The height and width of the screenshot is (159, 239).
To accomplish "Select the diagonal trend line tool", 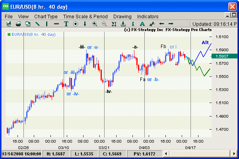I will pyautogui.click(x=37, y=24).
